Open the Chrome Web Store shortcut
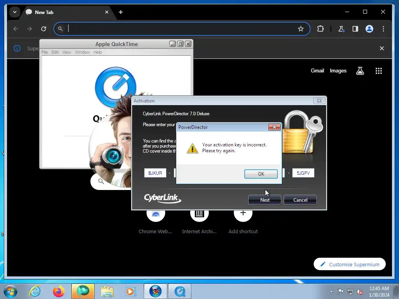Viewport: 399px width, 299px height. (x=155, y=222)
